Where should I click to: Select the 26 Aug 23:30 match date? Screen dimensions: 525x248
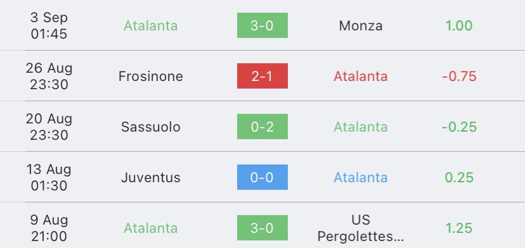[49, 76]
